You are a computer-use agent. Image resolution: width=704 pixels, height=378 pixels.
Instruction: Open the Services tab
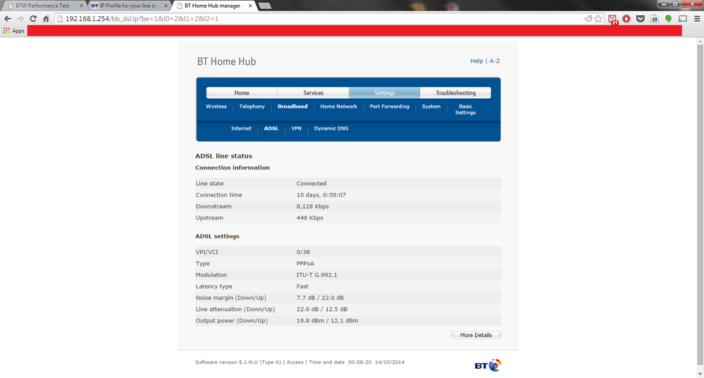[x=313, y=93]
